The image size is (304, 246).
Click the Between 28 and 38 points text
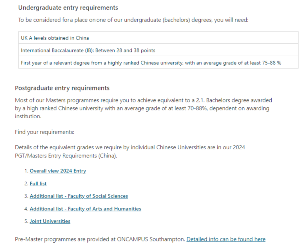(125, 50)
